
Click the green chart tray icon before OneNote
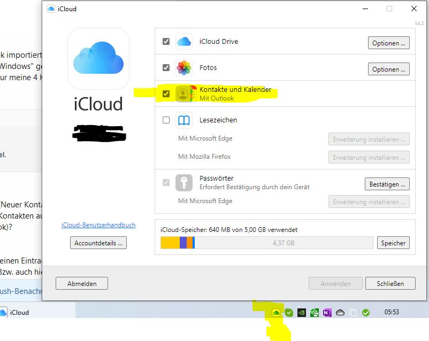(315, 312)
